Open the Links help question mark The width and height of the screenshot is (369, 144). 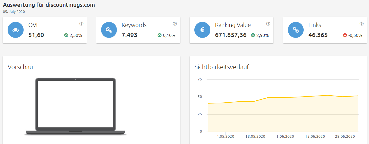(361, 24)
